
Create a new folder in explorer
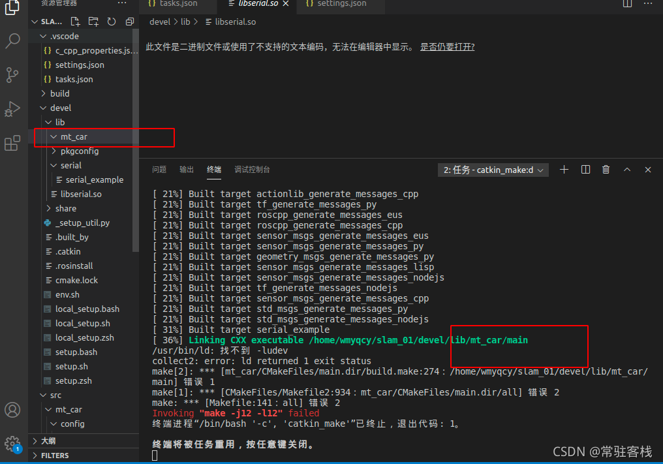93,22
